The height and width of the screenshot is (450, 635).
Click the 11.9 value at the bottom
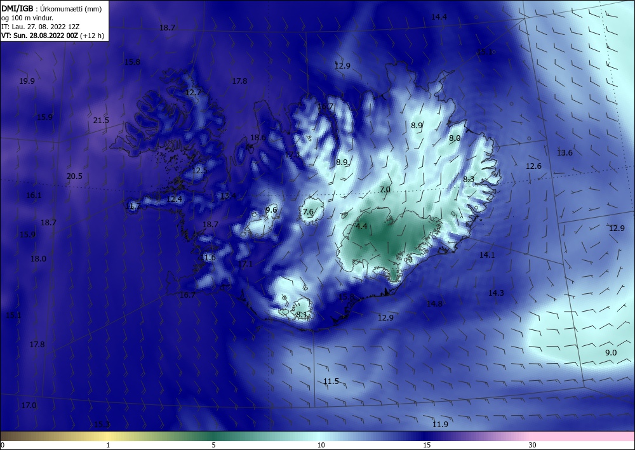tap(440, 424)
